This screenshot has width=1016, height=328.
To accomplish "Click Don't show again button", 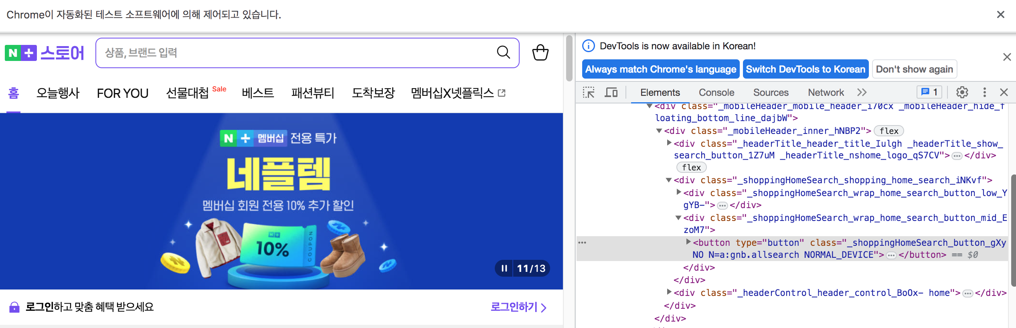I will [x=914, y=69].
